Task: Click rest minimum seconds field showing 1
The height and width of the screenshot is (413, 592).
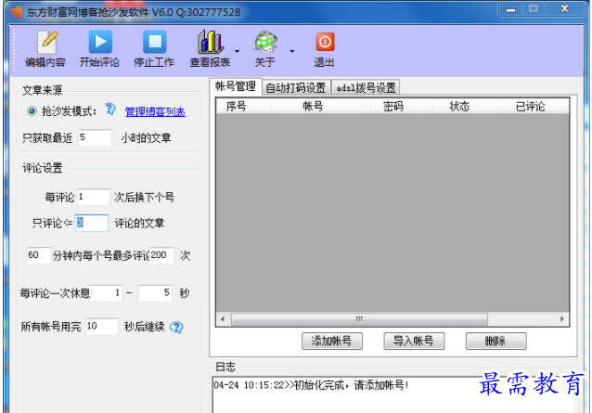Action: coord(107,293)
